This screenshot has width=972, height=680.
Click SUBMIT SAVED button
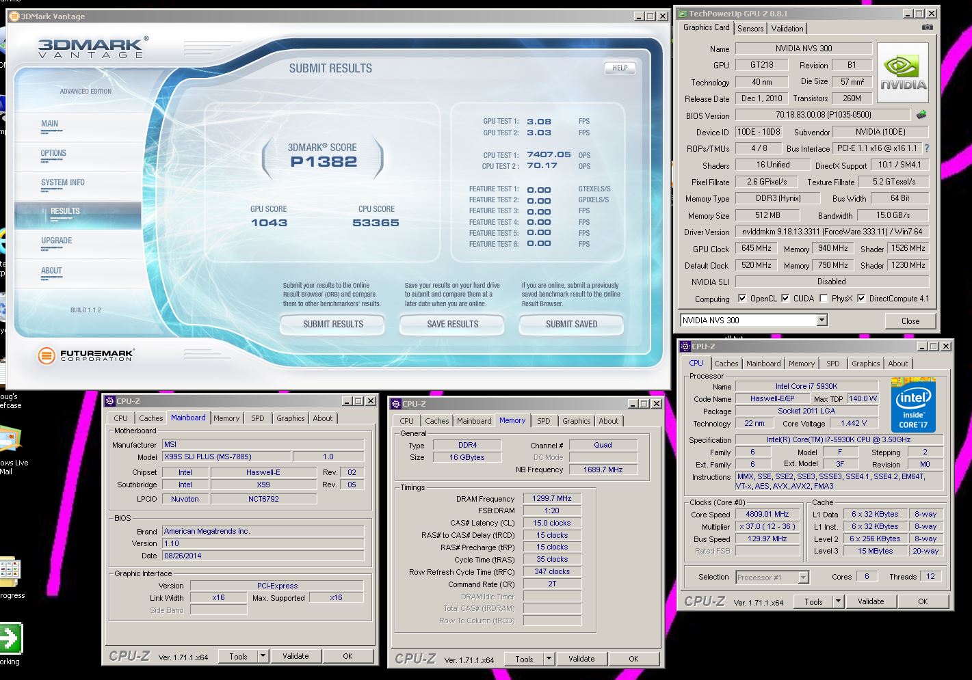pos(571,325)
